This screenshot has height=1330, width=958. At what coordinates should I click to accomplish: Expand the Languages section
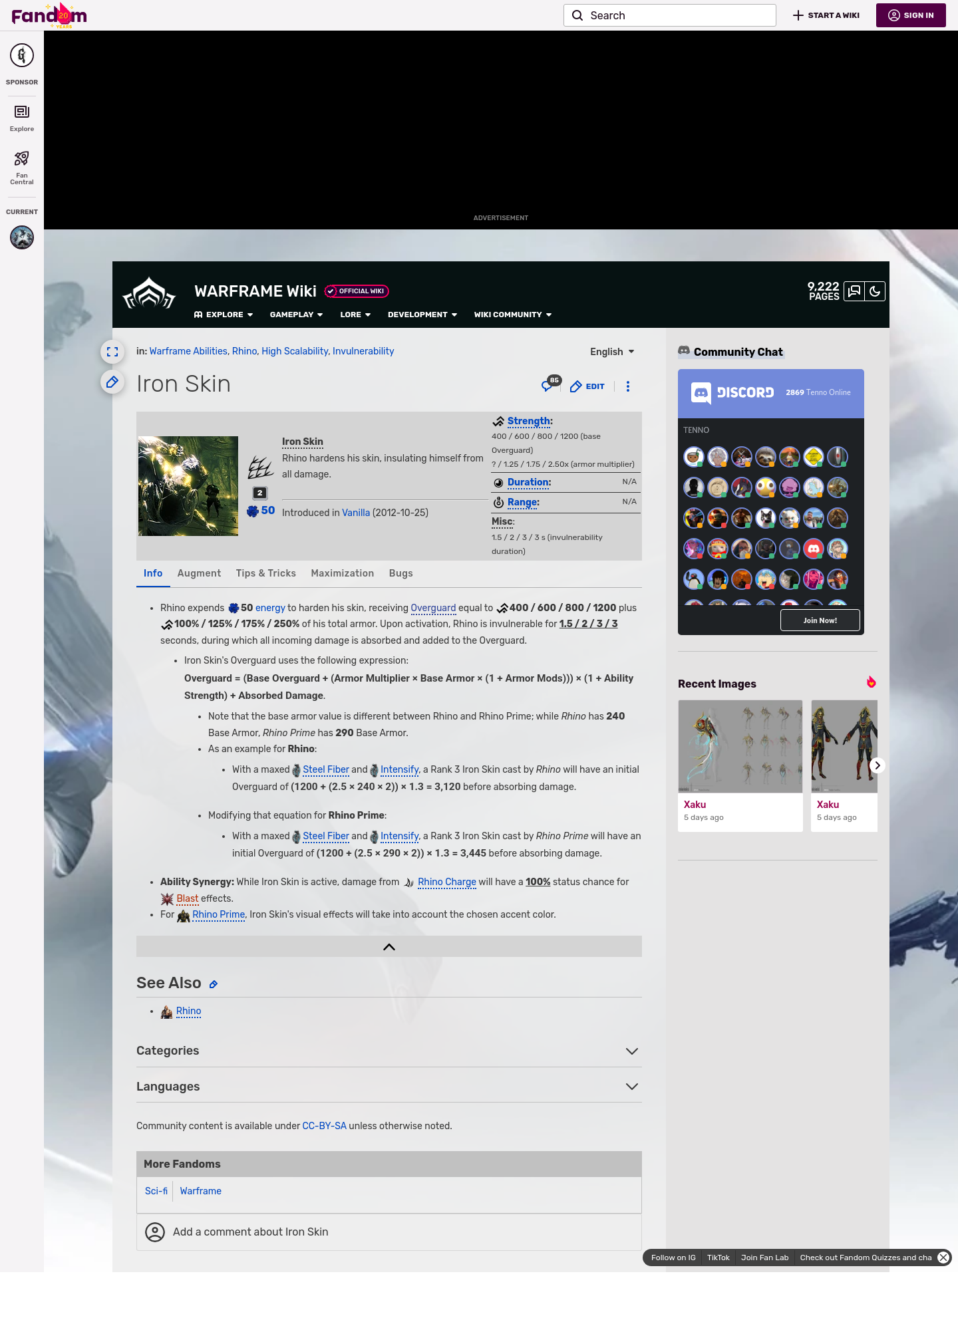pos(389,1087)
